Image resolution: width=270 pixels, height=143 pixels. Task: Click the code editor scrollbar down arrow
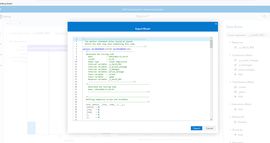point(211,119)
